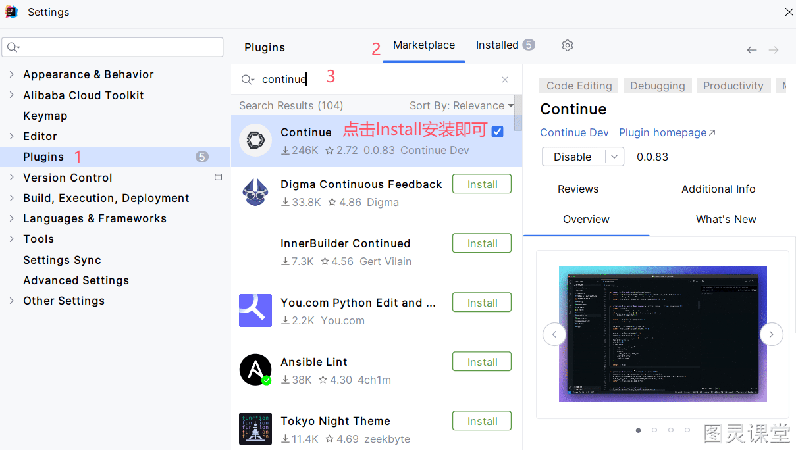Click the Ansible Lint plugin icon
The width and height of the screenshot is (796, 450).
pyautogui.click(x=255, y=370)
